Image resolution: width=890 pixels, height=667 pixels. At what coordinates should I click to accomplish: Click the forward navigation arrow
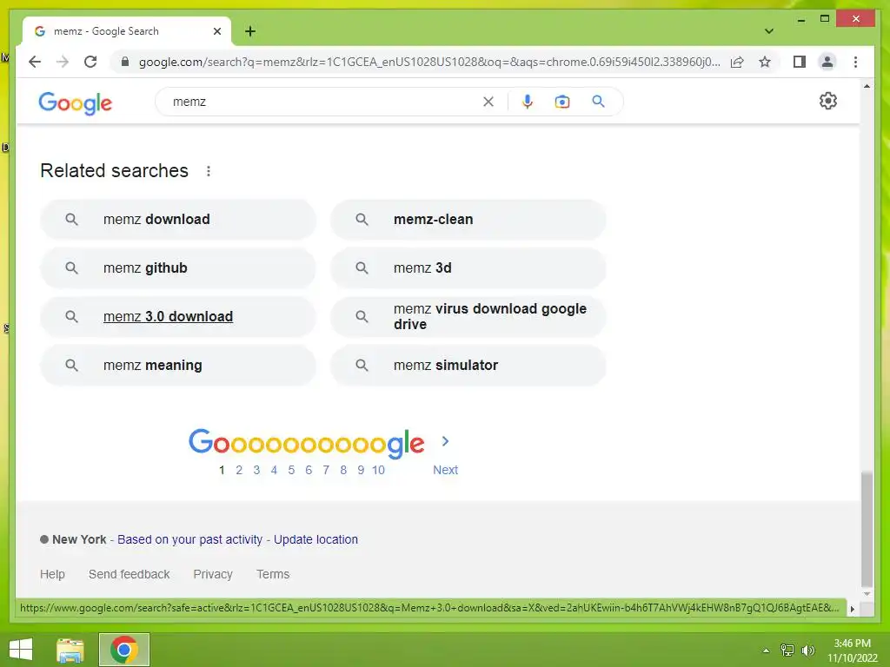tap(63, 62)
